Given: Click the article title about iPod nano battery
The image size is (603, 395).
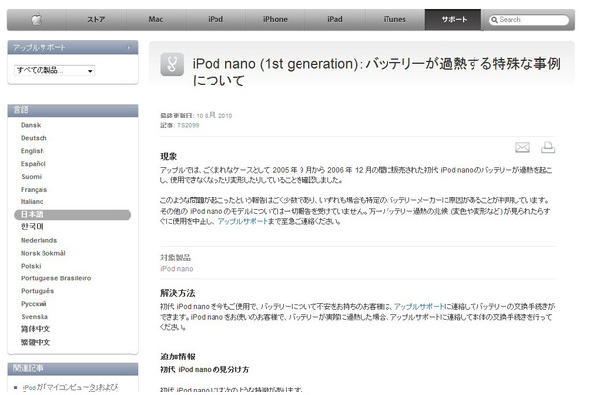Looking at the screenshot, I should [376, 72].
